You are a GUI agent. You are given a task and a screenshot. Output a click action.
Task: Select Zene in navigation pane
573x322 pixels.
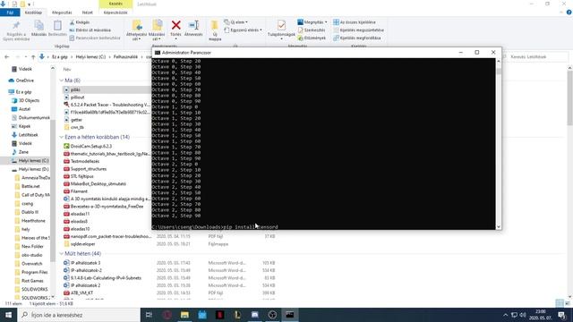23,152
